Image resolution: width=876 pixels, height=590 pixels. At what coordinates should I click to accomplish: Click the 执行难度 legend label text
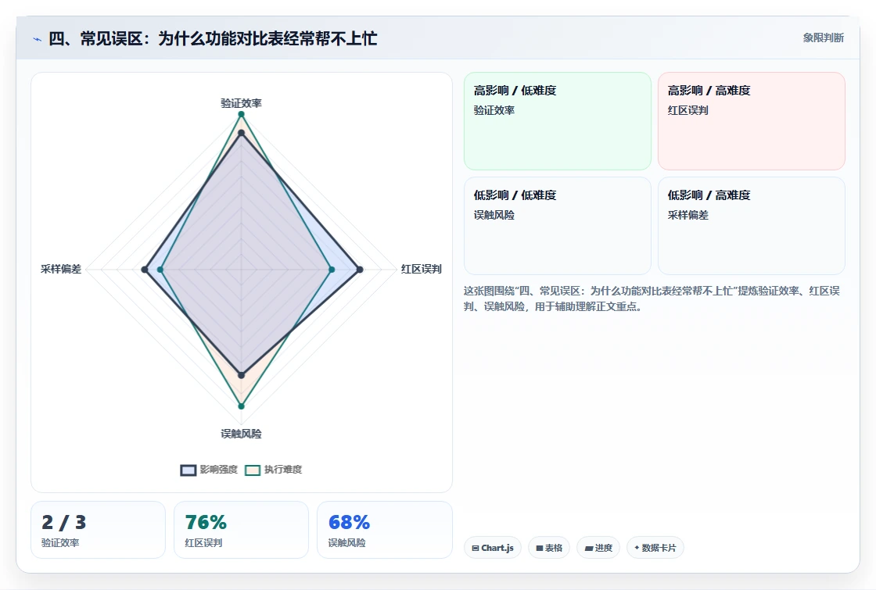pyautogui.click(x=283, y=470)
